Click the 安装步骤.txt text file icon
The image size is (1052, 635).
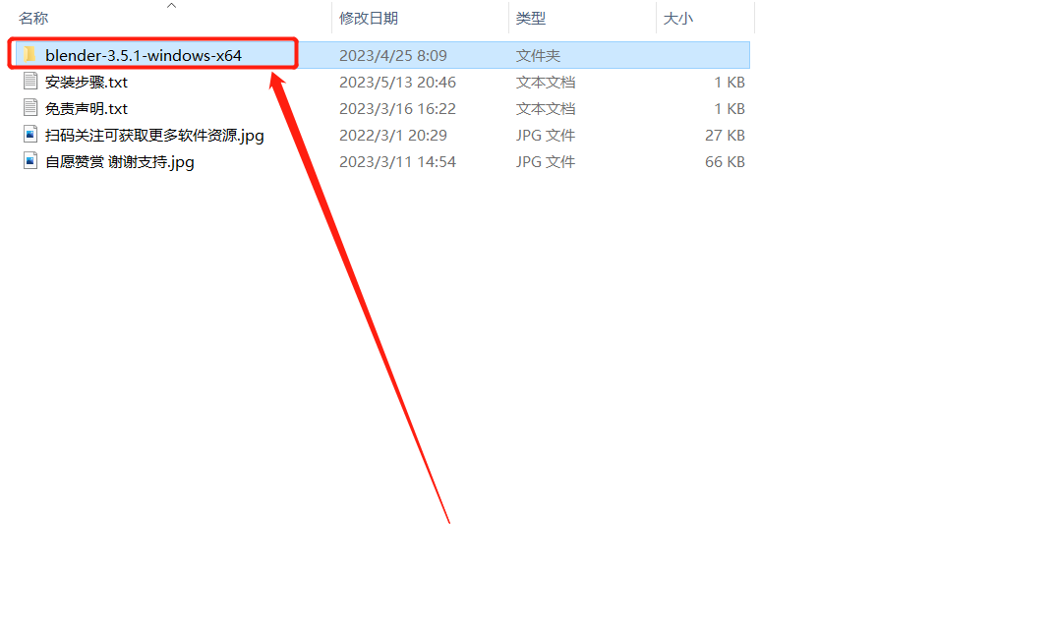[29, 82]
